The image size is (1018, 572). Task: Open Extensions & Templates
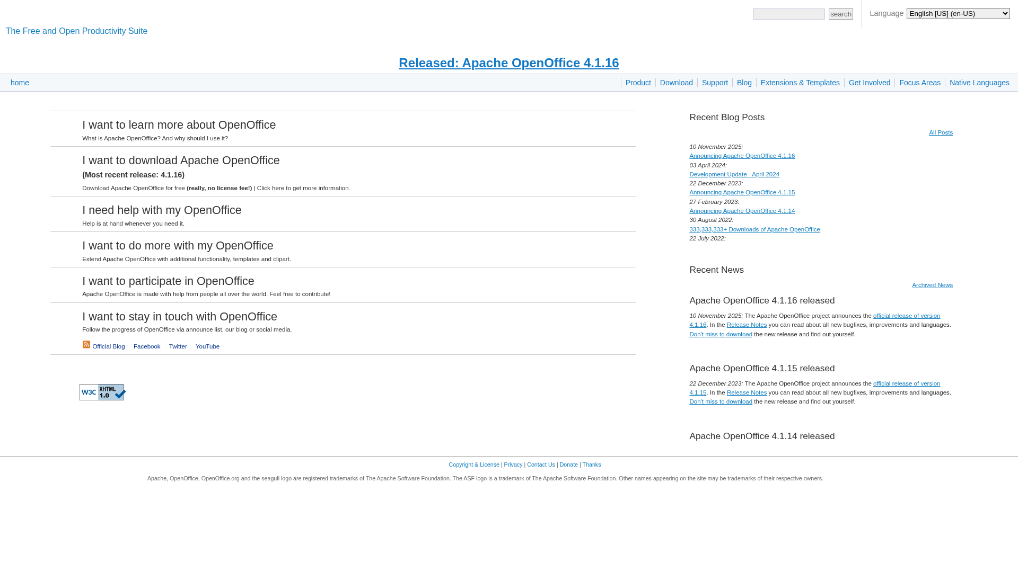pos(800,83)
